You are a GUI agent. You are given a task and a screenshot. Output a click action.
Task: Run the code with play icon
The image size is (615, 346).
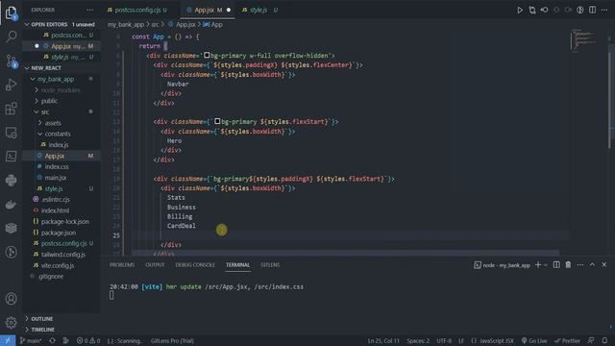(x=520, y=11)
